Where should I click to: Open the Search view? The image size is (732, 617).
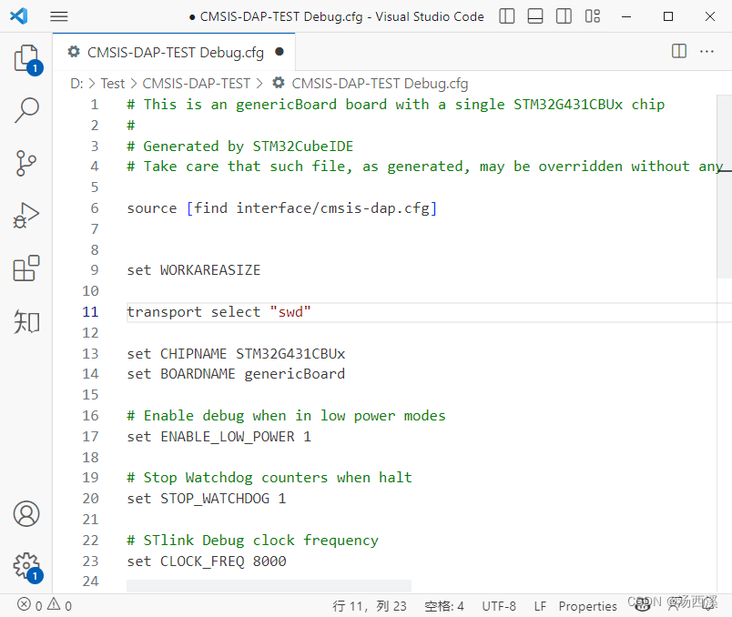(25, 109)
